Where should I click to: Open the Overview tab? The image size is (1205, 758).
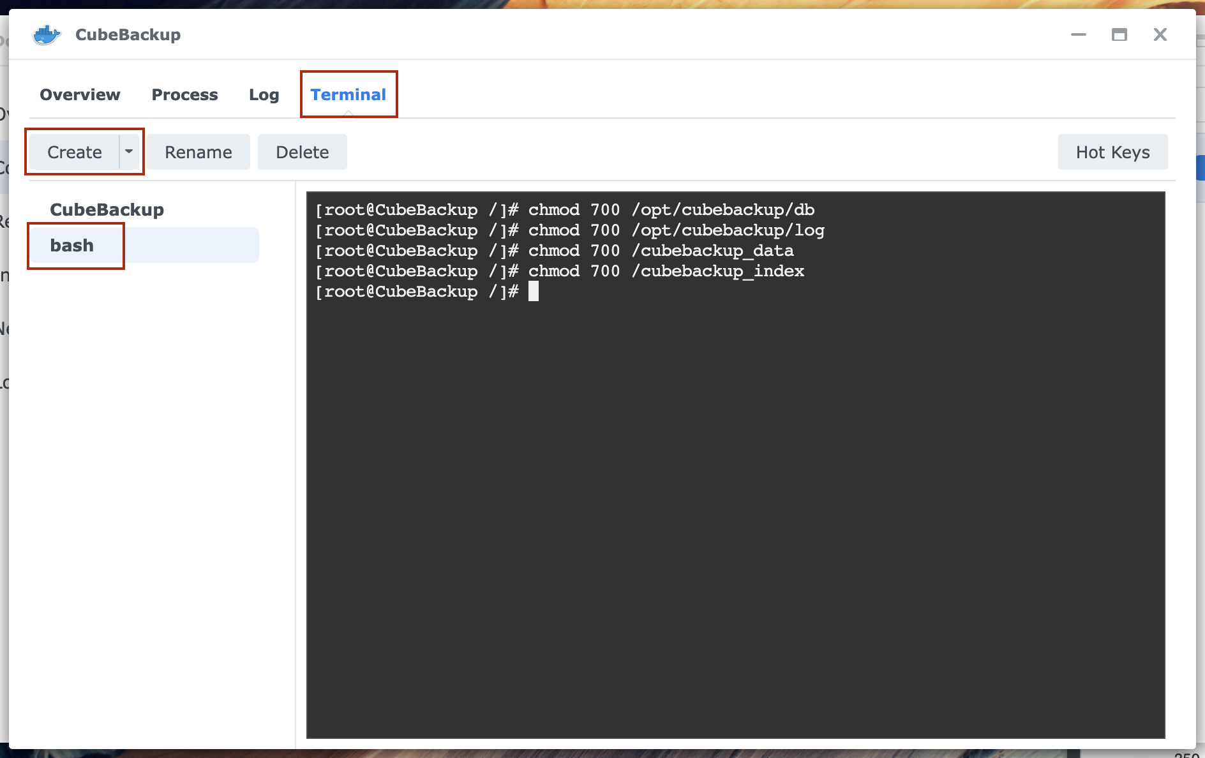click(x=80, y=94)
